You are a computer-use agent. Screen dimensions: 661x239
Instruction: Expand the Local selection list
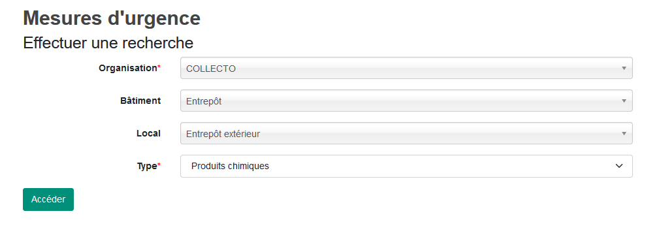406,133
